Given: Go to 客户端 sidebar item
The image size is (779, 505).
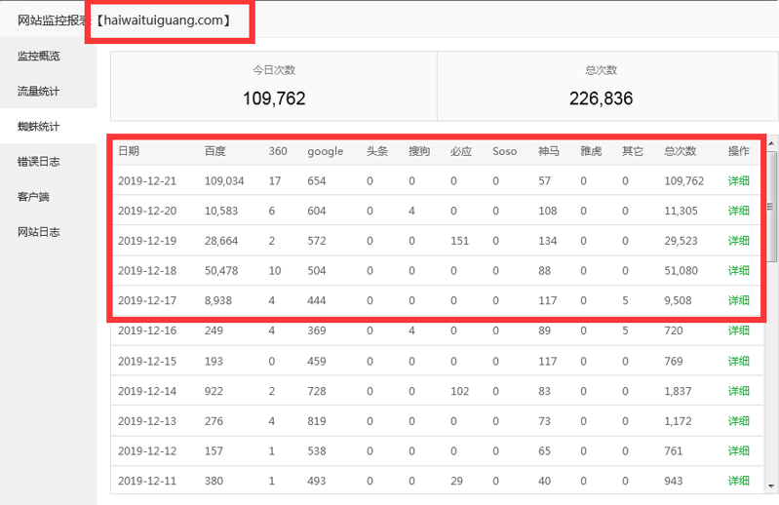Looking at the screenshot, I should pyautogui.click(x=33, y=197).
